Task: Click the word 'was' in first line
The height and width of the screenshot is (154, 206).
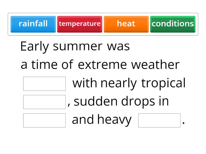Action: [118, 47]
